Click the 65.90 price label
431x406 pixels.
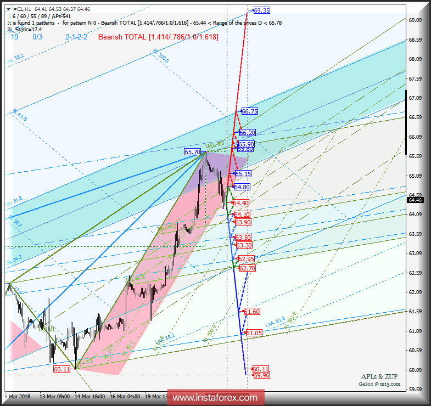[246, 144]
